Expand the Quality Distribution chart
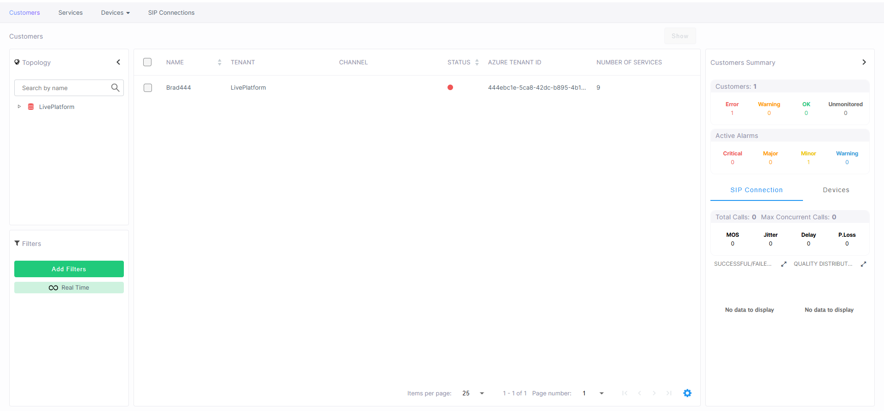The image size is (884, 411). click(863, 264)
